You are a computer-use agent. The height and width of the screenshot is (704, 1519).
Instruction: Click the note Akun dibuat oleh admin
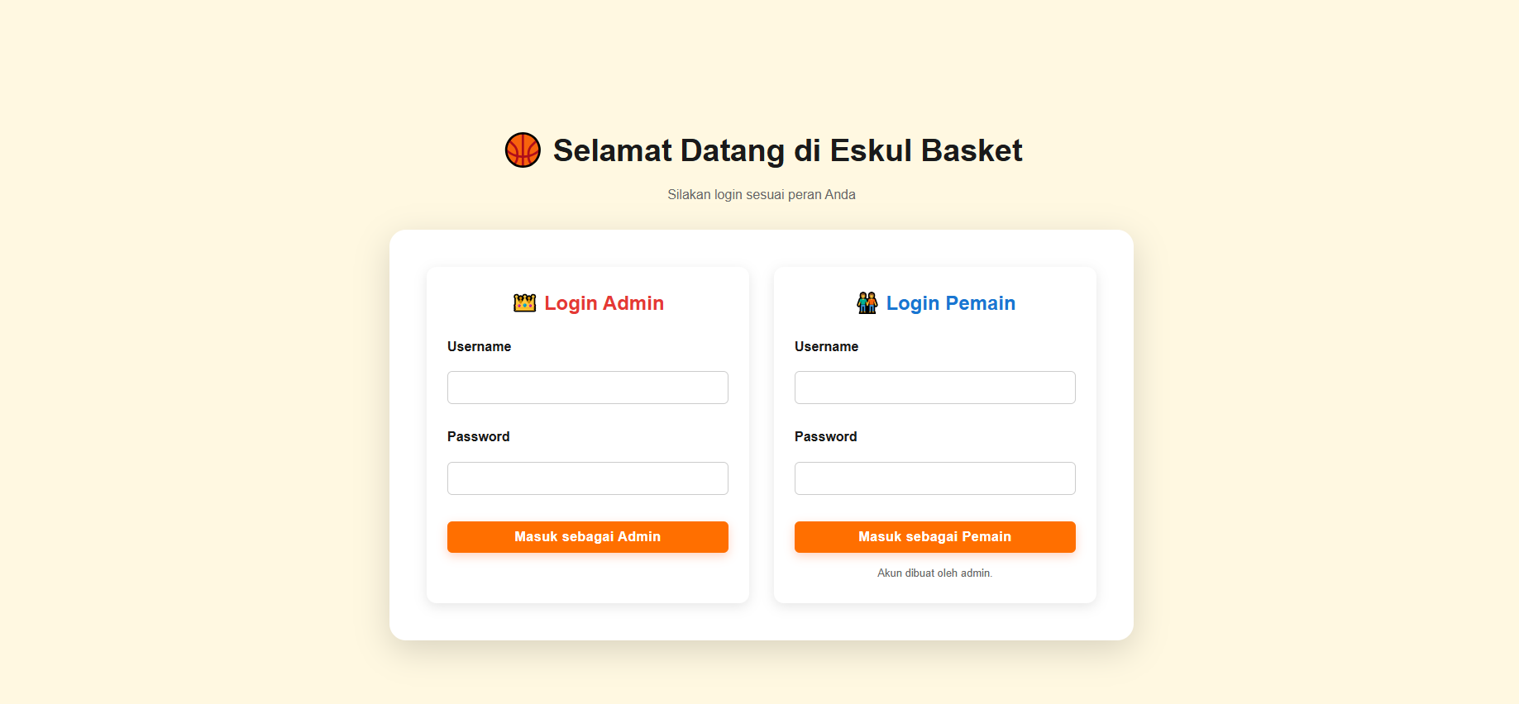(934, 573)
